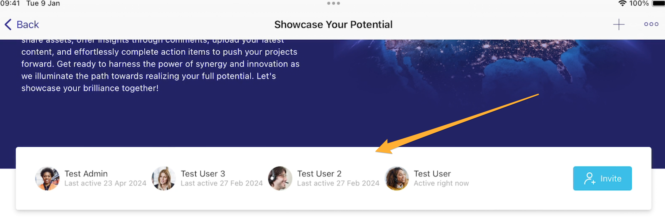Viewport: 665px width, 217px height.
Task: Open the three-circles more options menu
Action: point(651,24)
